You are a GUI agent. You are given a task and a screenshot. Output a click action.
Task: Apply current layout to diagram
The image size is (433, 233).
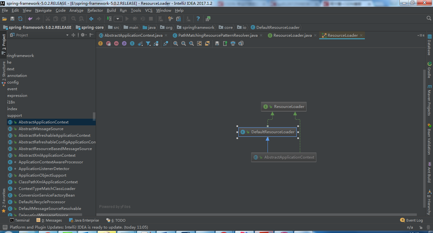pyautogui.click(x=207, y=43)
